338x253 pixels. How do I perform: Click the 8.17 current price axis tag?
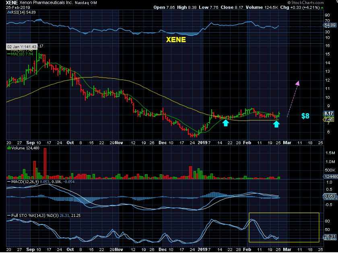[x=328, y=113]
